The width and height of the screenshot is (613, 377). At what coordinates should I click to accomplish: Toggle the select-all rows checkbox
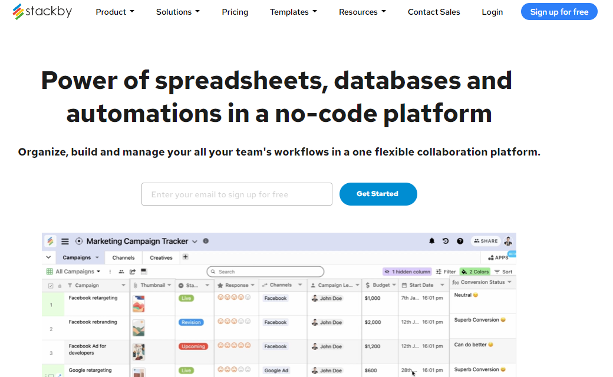click(51, 286)
